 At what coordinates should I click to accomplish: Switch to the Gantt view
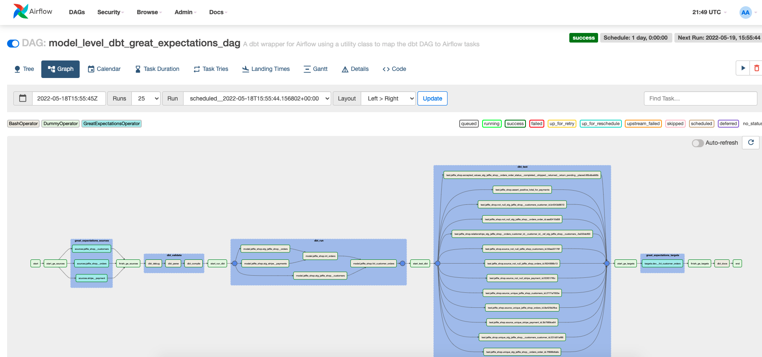[x=316, y=69]
